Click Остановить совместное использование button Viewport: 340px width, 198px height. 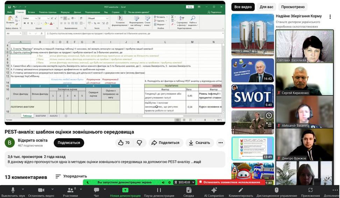(x=232, y=182)
